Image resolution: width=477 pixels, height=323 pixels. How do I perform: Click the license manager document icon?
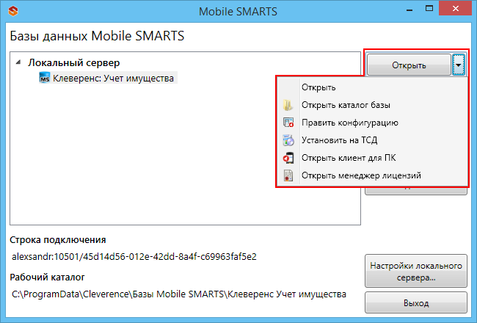click(x=288, y=175)
